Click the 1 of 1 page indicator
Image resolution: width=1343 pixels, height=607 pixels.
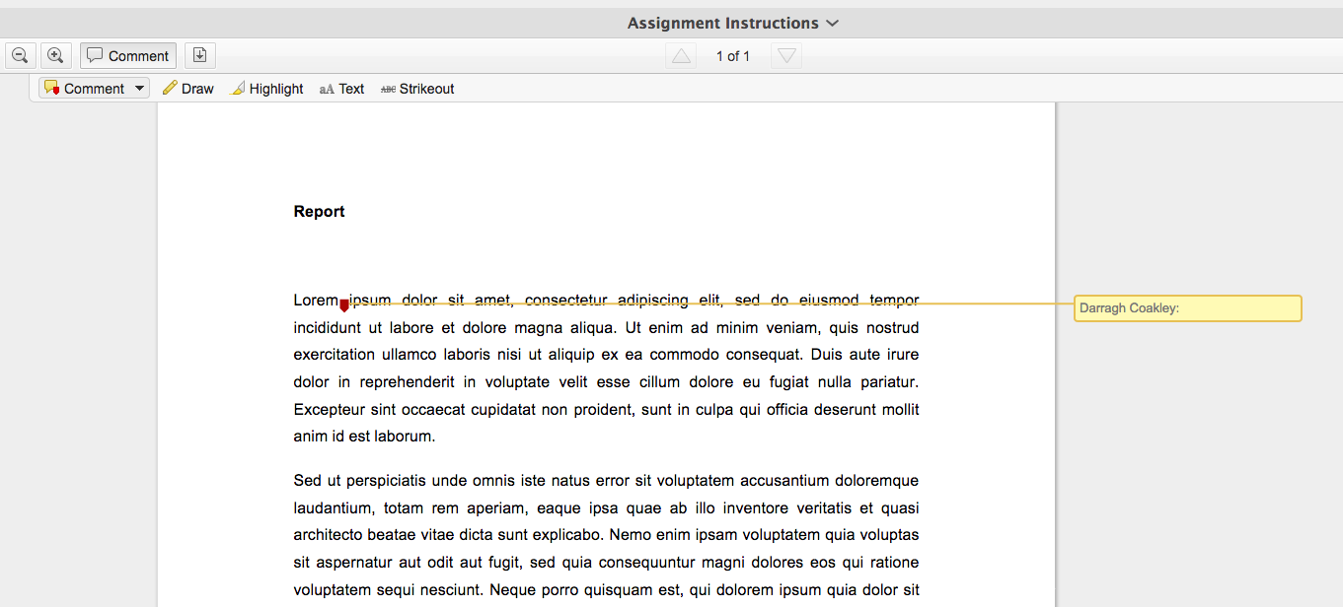point(733,56)
